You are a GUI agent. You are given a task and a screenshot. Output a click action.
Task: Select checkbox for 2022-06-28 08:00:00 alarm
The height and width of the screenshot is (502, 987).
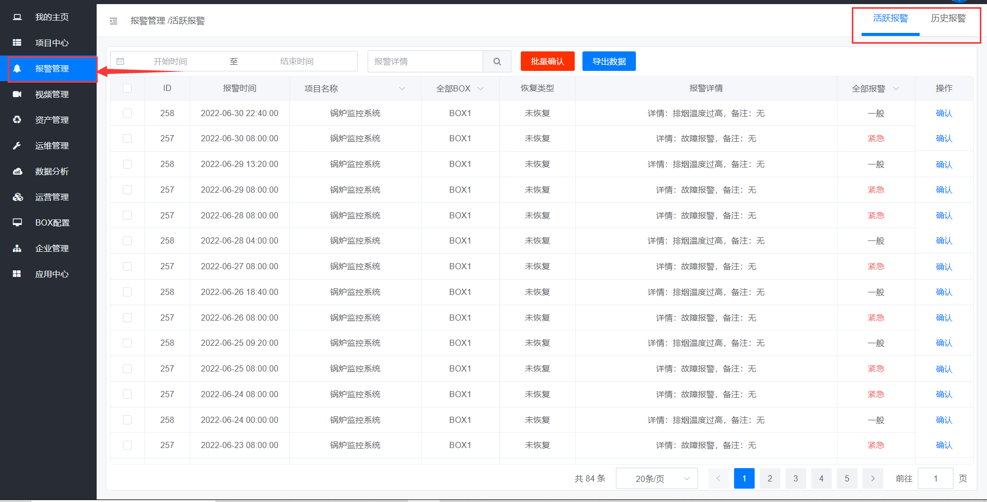click(127, 216)
